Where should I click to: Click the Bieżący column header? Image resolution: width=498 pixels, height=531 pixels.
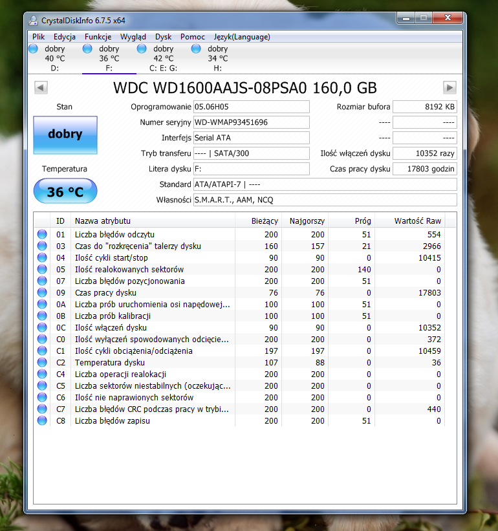(258, 221)
